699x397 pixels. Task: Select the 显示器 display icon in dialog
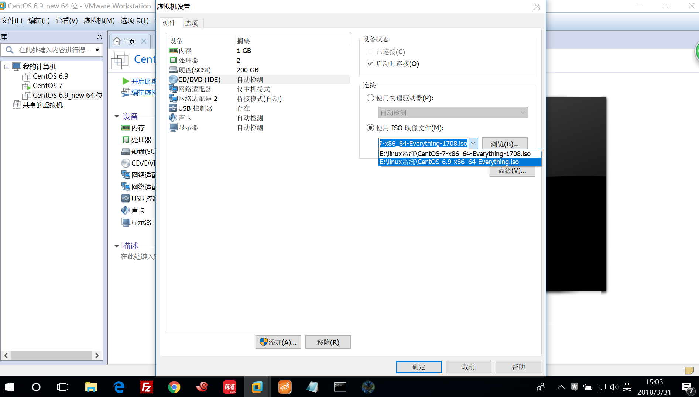tap(173, 127)
